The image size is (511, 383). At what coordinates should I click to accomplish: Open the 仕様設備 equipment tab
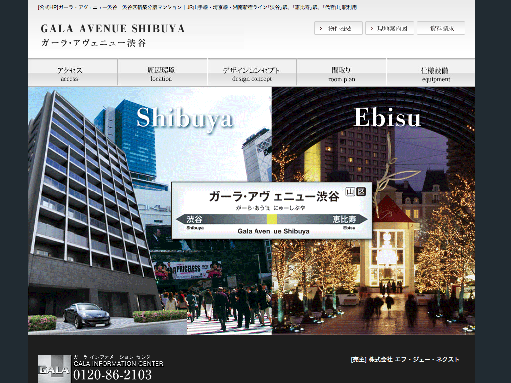point(430,73)
